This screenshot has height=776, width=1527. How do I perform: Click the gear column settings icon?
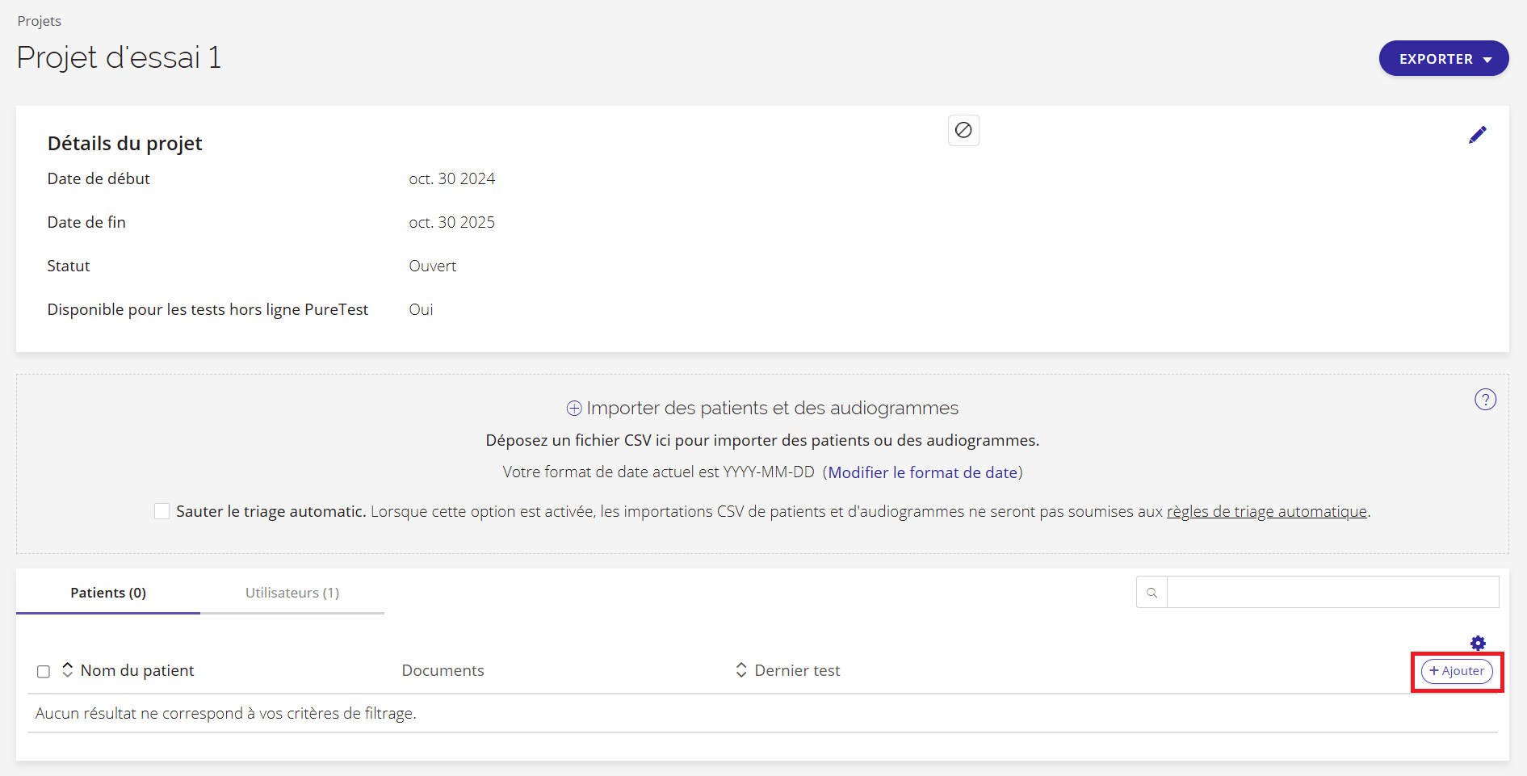point(1478,643)
